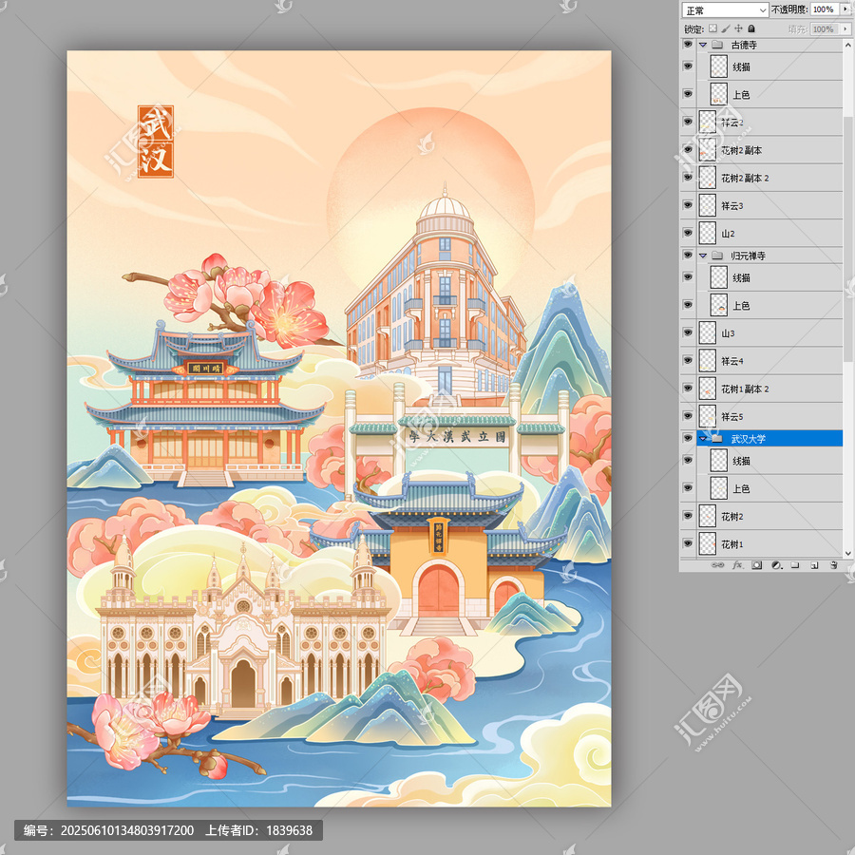
Task: Hide the 祥云4 layer
Action: (x=688, y=360)
